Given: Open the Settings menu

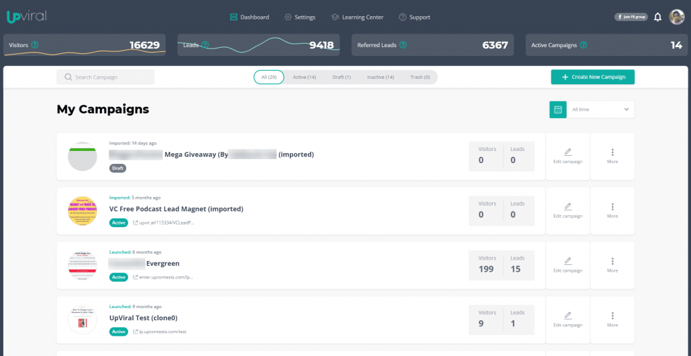Looking at the screenshot, I should (300, 18).
